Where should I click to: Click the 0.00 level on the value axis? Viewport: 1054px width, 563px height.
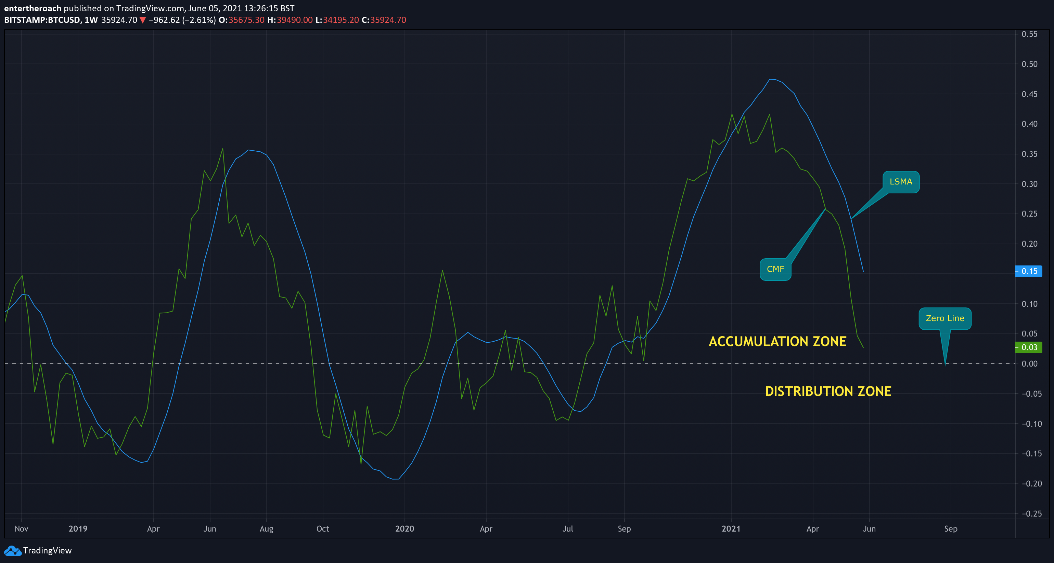tap(1029, 363)
